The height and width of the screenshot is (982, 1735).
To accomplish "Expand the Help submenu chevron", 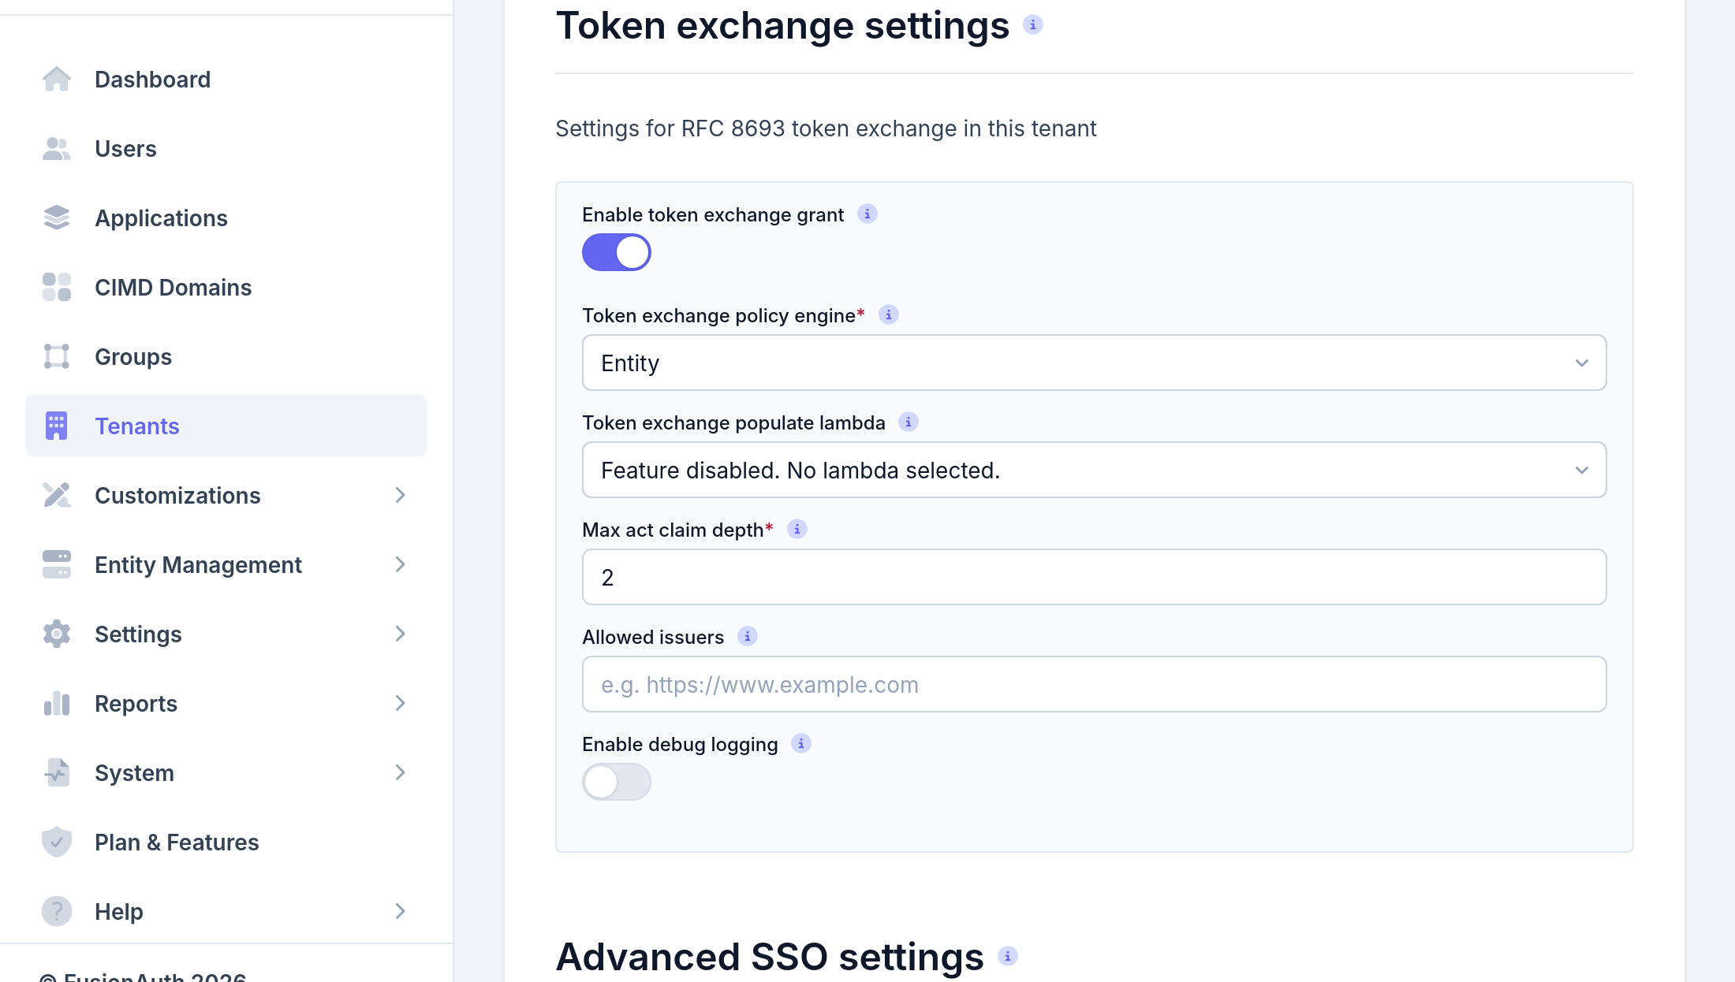I will tap(401, 912).
